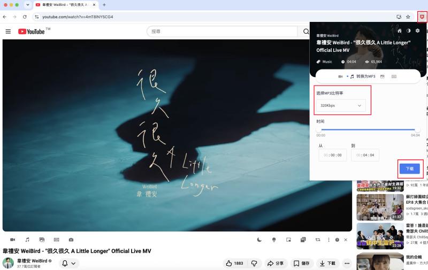Viewport: 428px width, 270px height.
Task: Click the stacked windows icon below player
Action: 303,240
